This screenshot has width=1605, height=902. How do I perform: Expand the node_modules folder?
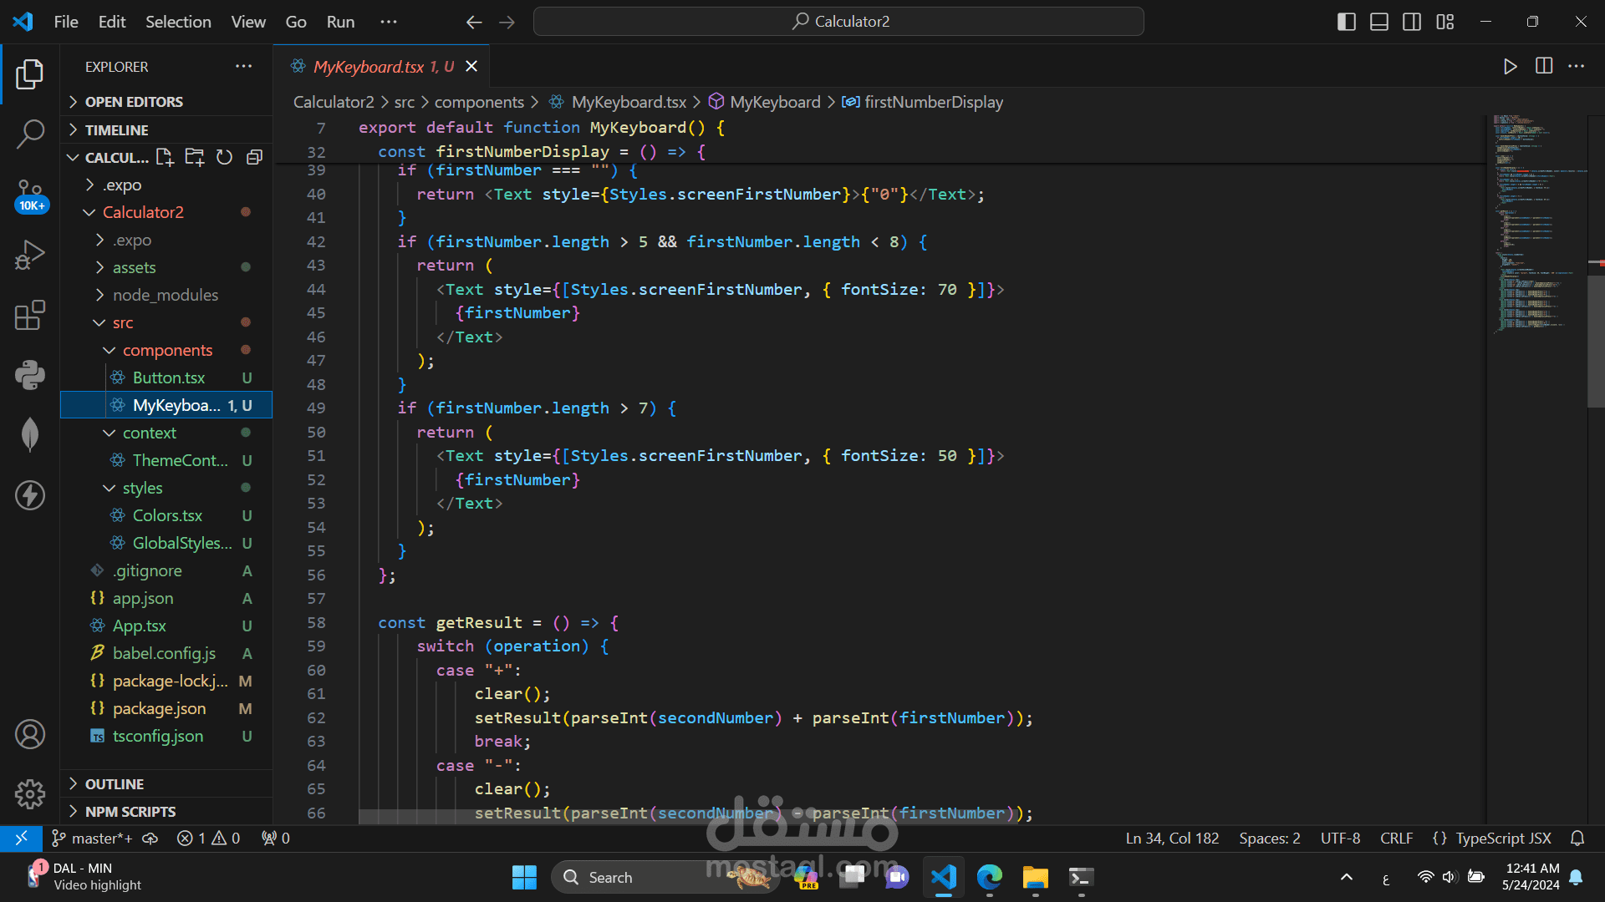[x=165, y=295]
